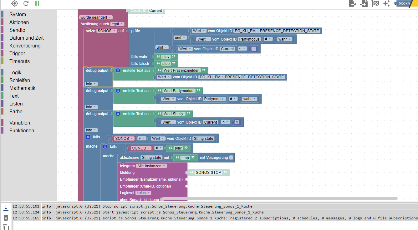Image resolution: width=418 pixels, height=230 pixels.
Task: Click the locate/target script icon
Action: 15,3
